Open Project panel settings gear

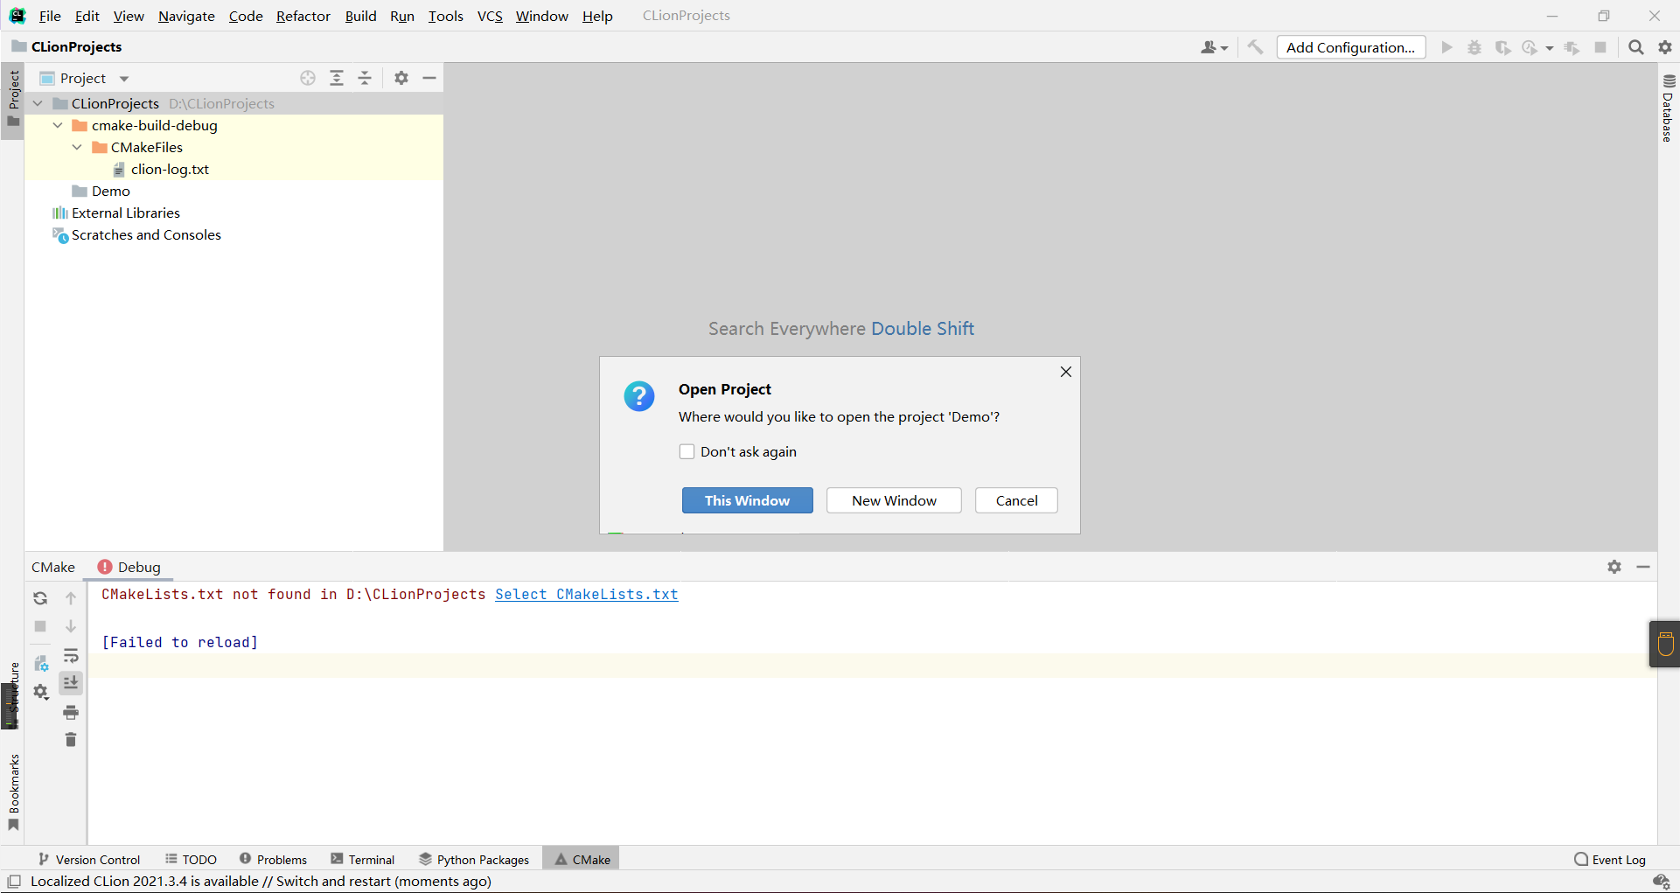[401, 78]
